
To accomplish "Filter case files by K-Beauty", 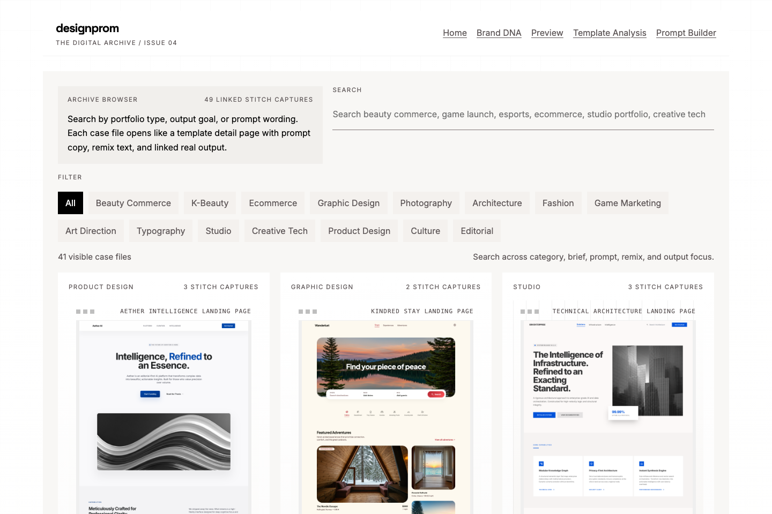I will pyautogui.click(x=210, y=203).
